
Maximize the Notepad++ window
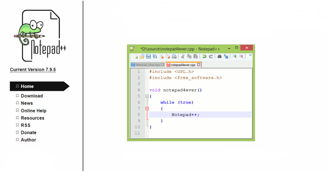click(236, 48)
